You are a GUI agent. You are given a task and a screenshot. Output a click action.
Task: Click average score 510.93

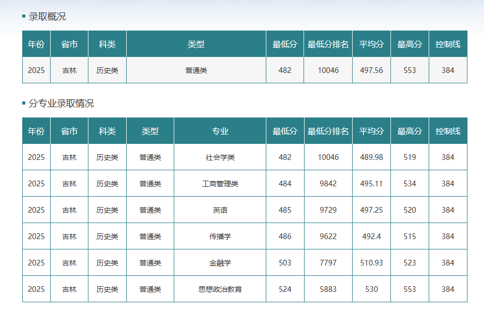click(371, 263)
